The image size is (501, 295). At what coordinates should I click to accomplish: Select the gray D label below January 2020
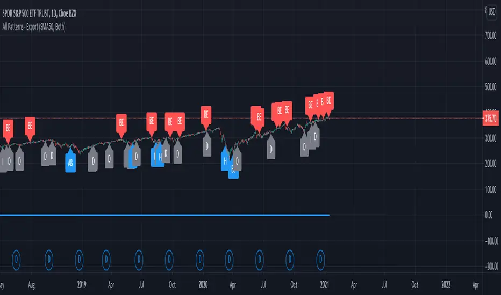[x=207, y=146]
